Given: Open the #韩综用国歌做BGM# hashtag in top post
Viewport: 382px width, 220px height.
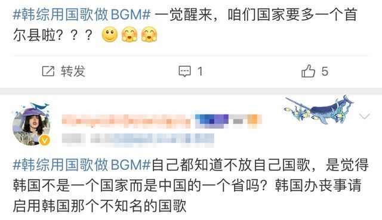Looking at the screenshot, I should click(x=82, y=14).
